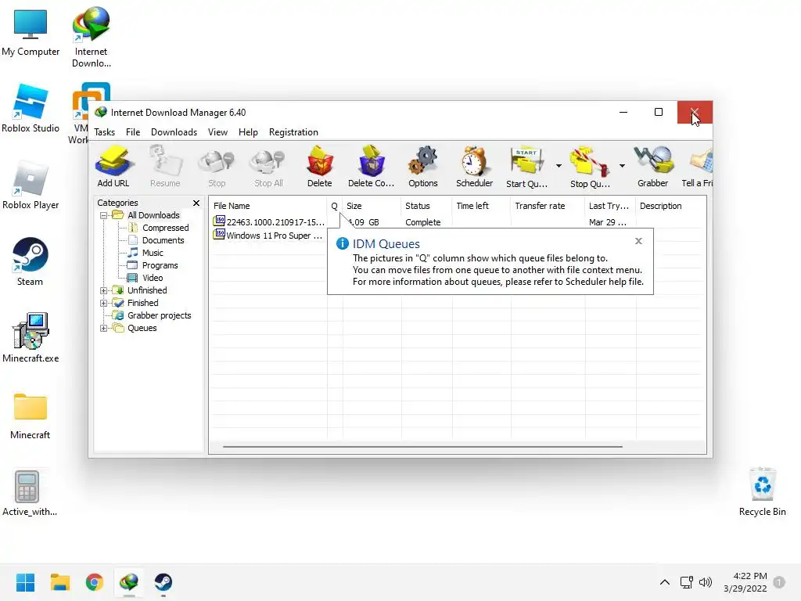Open the Scheduler alarm clock icon

point(475,167)
